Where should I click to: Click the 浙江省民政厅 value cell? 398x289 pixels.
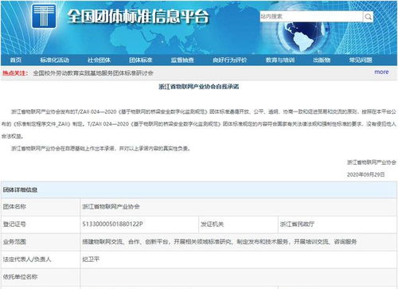click(x=338, y=225)
